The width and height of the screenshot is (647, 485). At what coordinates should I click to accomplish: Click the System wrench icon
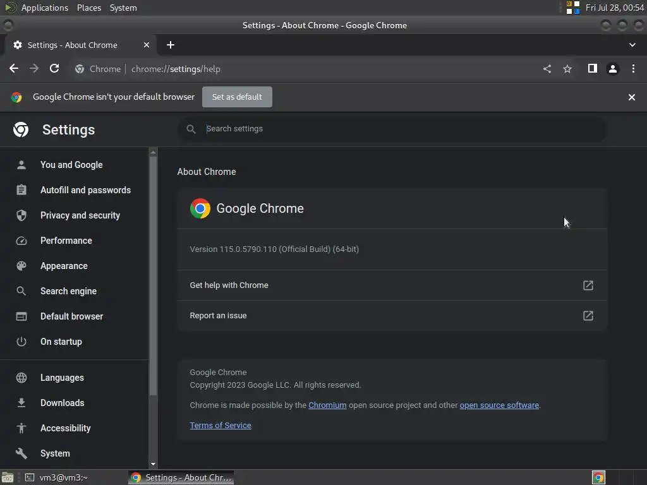coord(21,453)
